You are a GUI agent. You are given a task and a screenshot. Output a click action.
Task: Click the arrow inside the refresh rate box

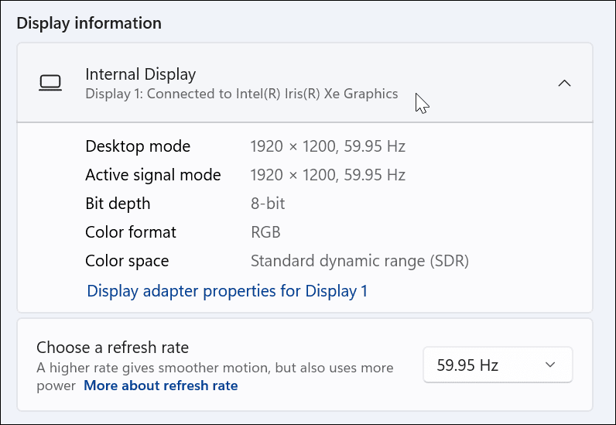click(x=550, y=365)
